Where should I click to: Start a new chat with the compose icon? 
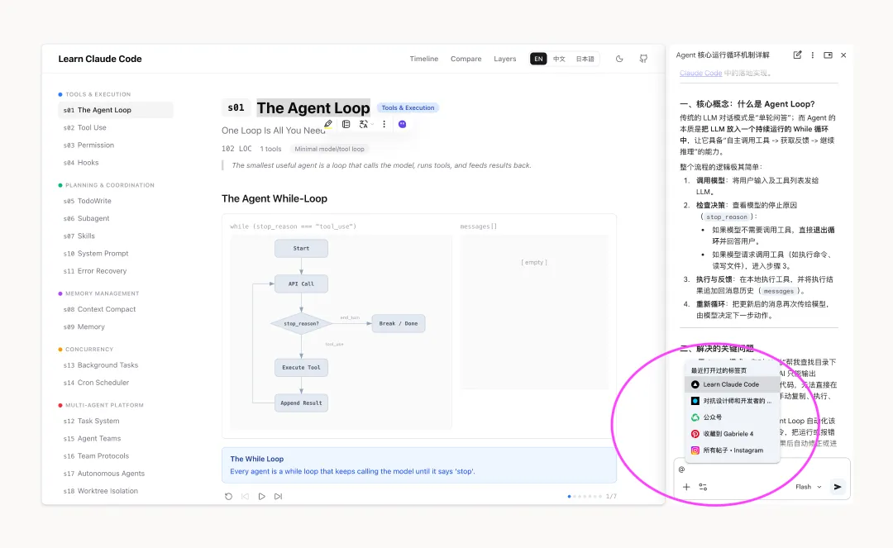[x=797, y=55]
